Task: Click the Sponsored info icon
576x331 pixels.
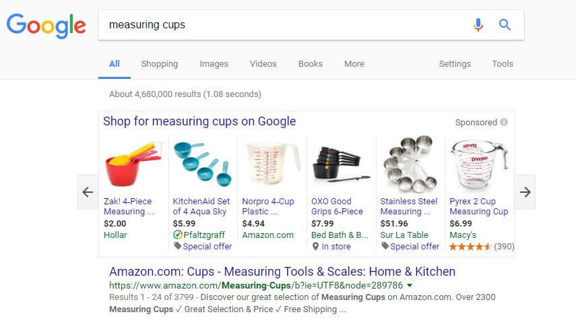Action: (x=504, y=122)
